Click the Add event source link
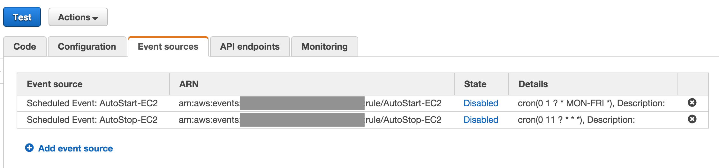This screenshot has width=719, height=168. (x=76, y=148)
